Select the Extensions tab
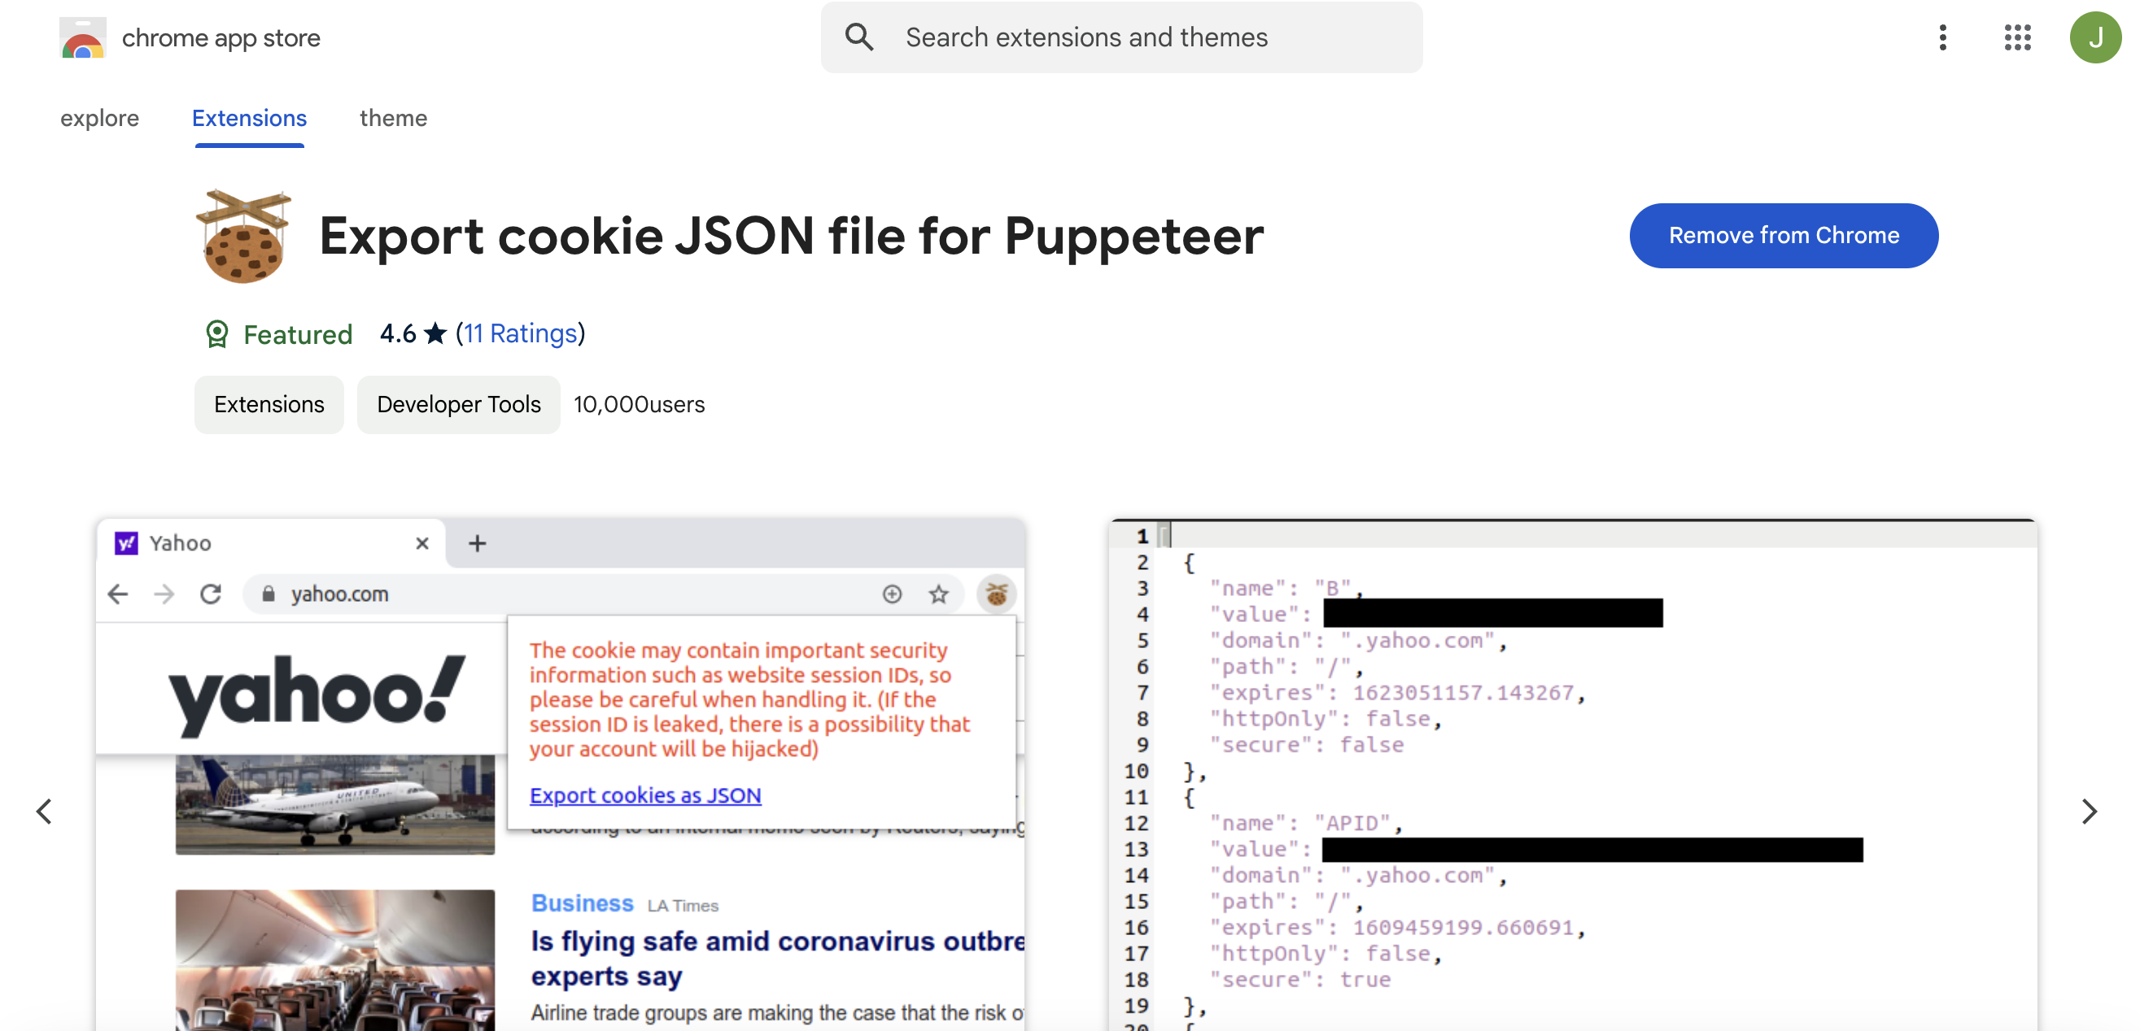The height and width of the screenshot is (1031, 2140). tap(249, 118)
